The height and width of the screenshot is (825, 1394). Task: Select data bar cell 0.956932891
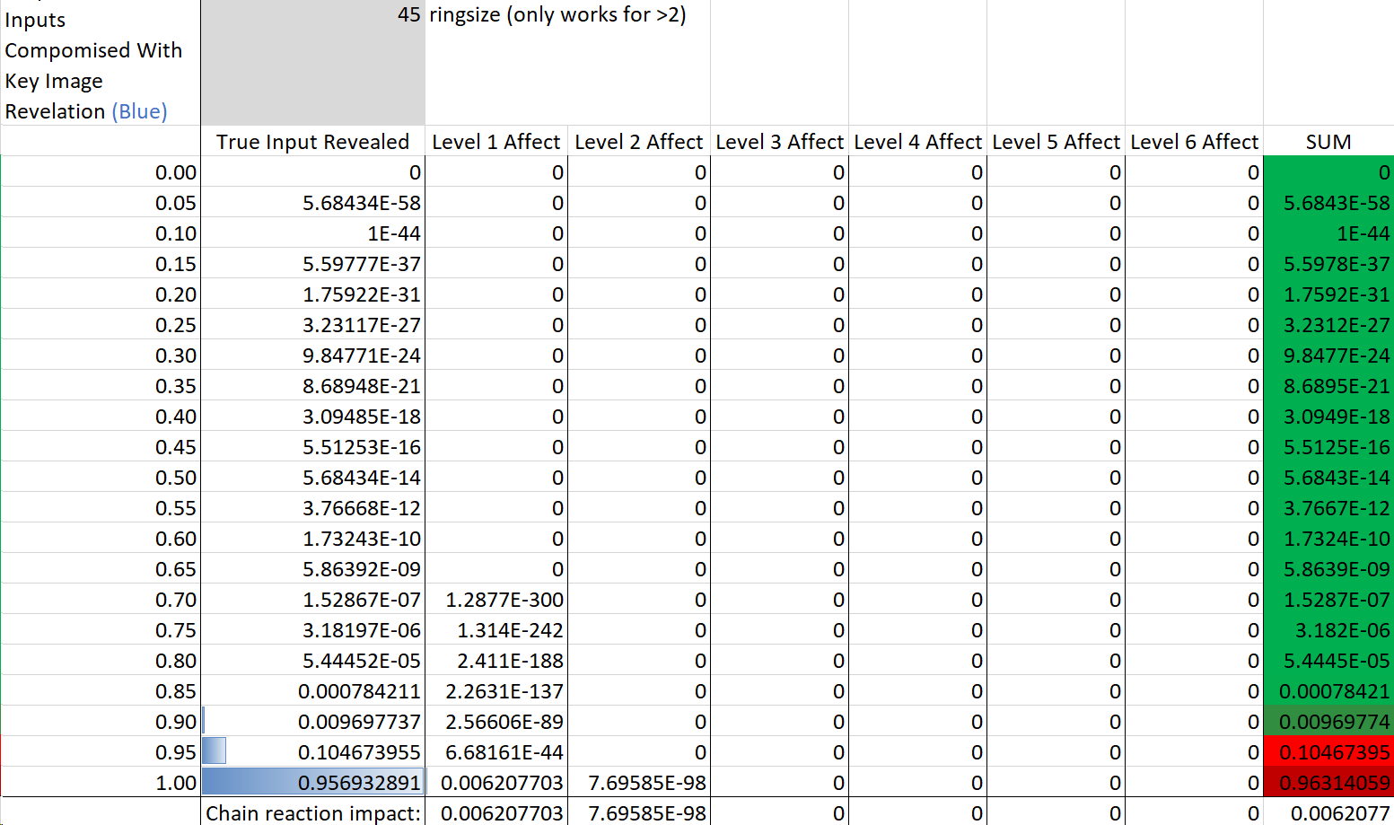coord(312,782)
